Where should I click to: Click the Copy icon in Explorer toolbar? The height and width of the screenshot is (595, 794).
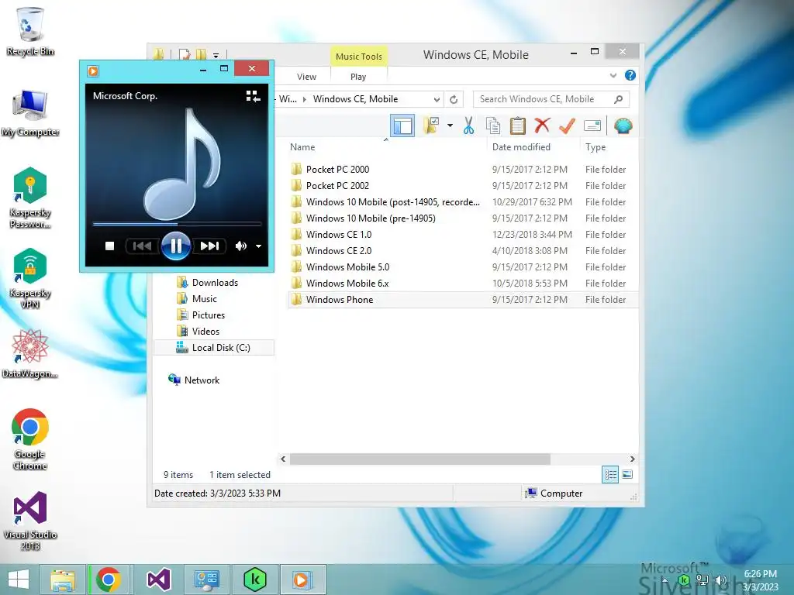(492, 126)
